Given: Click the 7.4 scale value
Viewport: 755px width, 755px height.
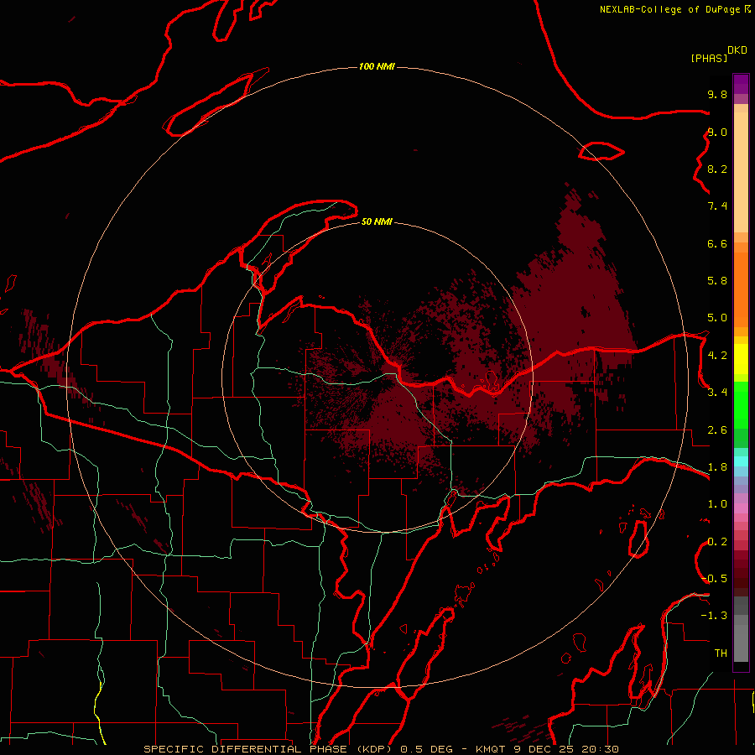Looking at the screenshot, I should coord(717,206).
